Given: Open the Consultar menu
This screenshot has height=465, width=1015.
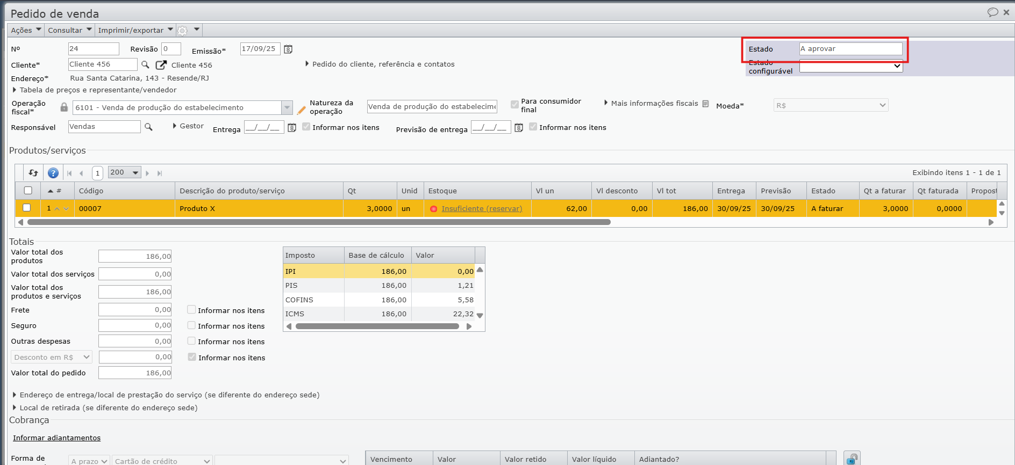Looking at the screenshot, I should 70,30.
